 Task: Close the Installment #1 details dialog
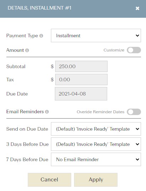click(x=137, y=8)
